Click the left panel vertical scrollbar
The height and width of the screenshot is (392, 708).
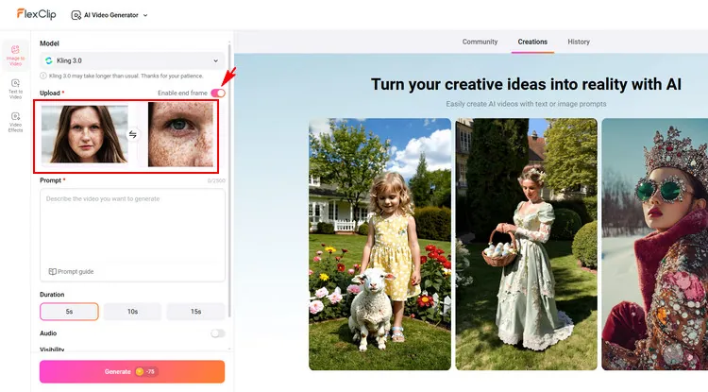coord(229,180)
